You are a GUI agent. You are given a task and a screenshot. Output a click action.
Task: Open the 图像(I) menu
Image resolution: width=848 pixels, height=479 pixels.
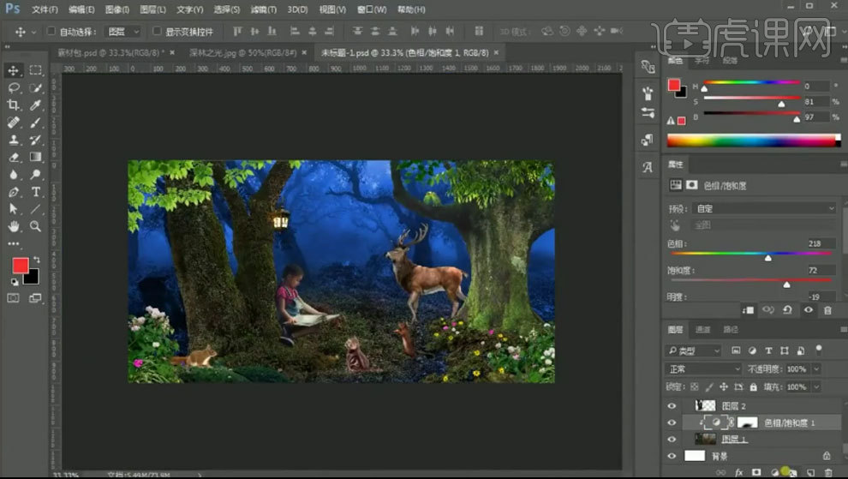(x=117, y=9)
